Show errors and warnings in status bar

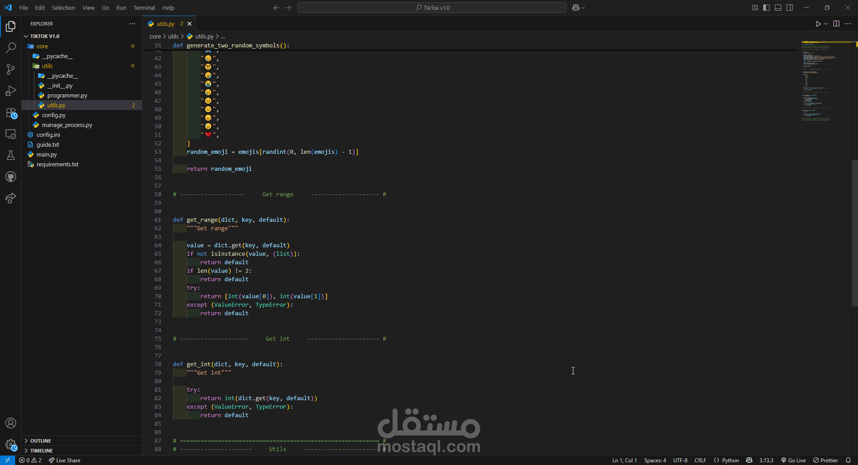click(30, 460)
